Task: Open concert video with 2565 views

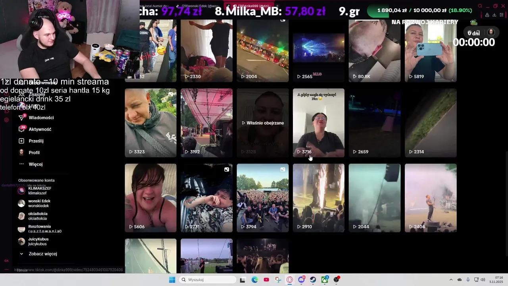Action: (318, 51)
